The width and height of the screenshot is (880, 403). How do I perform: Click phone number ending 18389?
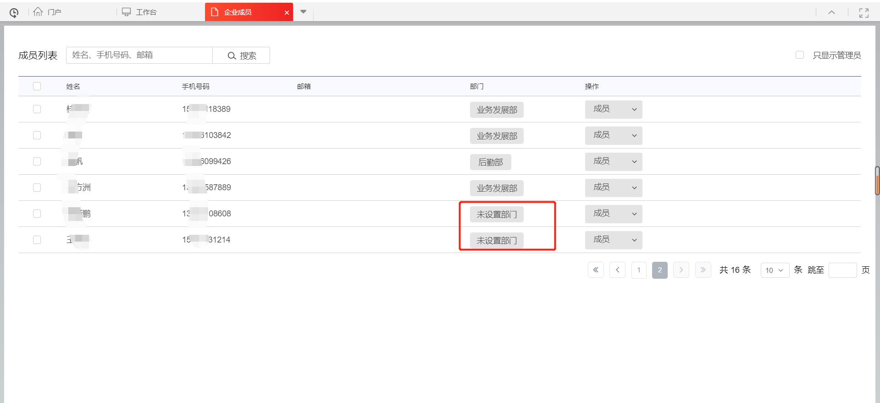tap(206, 109)
